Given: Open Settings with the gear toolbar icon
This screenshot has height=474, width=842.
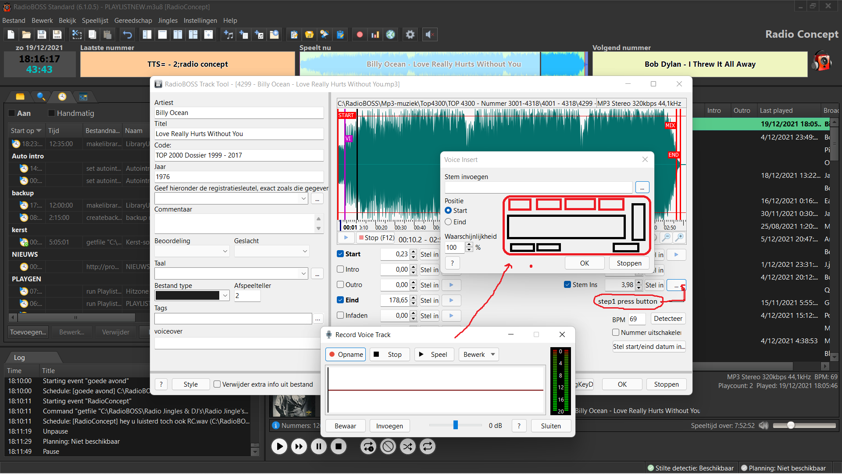Looking at the screenshot, I should pyautogui.click(x=410, y=35).
